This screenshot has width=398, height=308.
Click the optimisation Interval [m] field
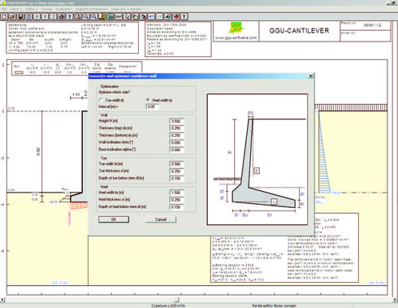tap(152, 106)
